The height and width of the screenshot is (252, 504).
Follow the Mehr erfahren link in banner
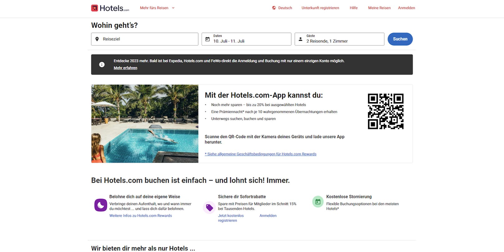[125, 68]
